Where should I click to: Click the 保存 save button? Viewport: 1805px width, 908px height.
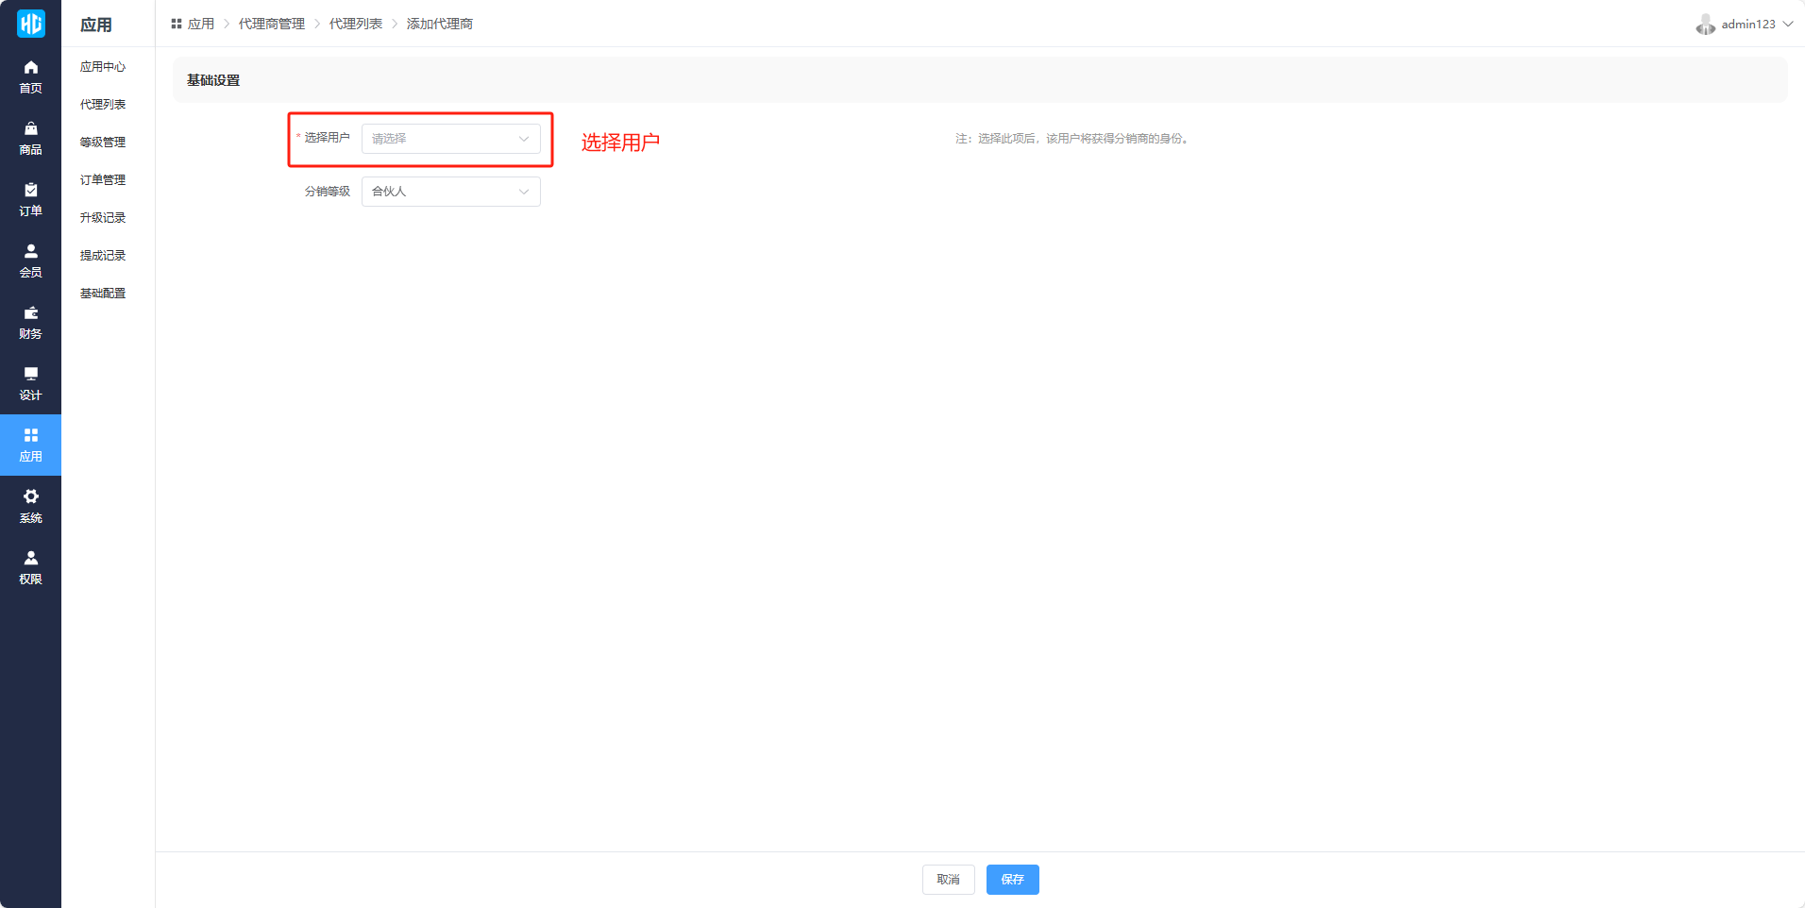(x=1012, y=880)
